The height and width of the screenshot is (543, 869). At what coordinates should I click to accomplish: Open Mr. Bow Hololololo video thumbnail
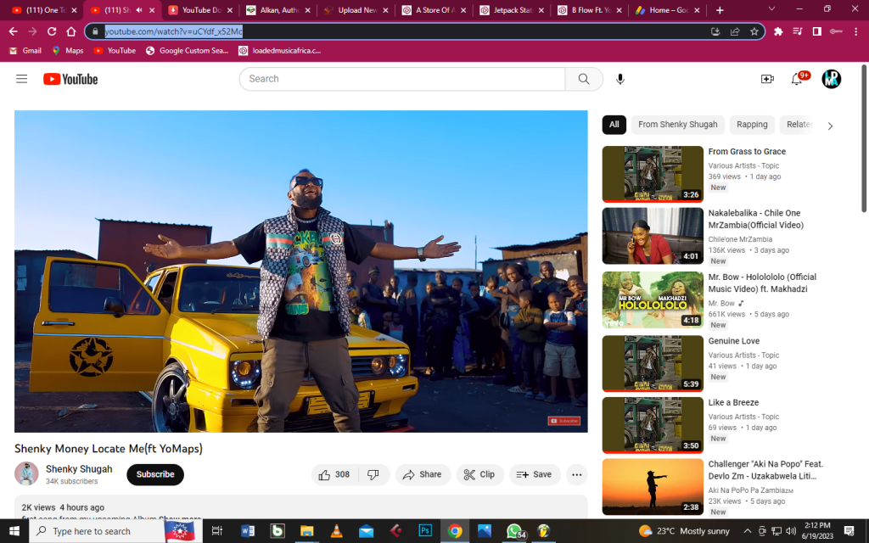[653, 299]
